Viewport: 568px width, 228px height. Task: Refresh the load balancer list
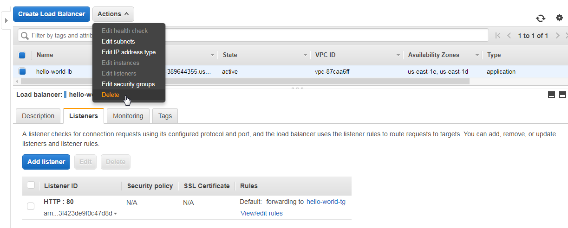541,18
